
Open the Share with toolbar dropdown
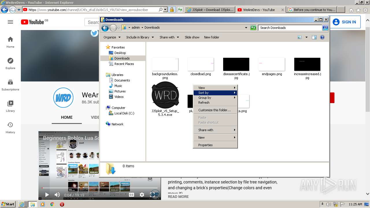(x=169, y=37)
